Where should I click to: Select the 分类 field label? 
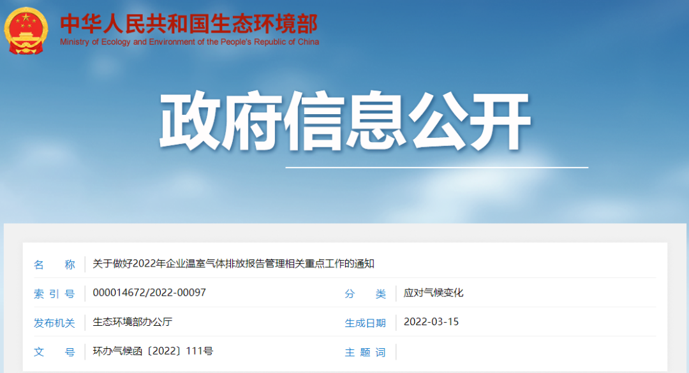(x=365, y=293)
